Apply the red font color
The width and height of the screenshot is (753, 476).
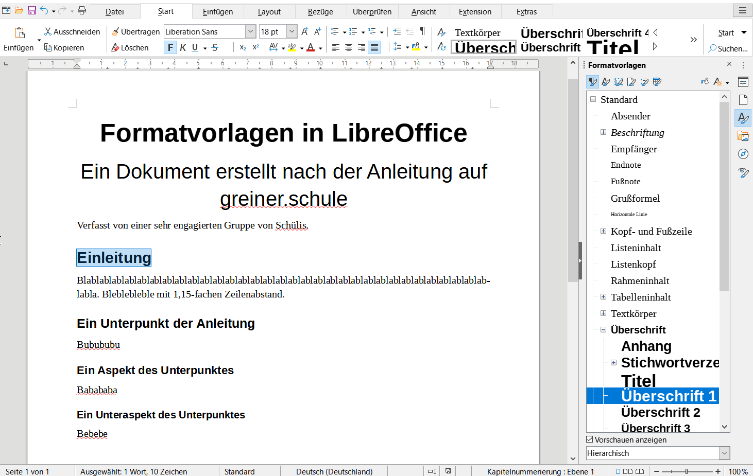[x=311, y=47]
